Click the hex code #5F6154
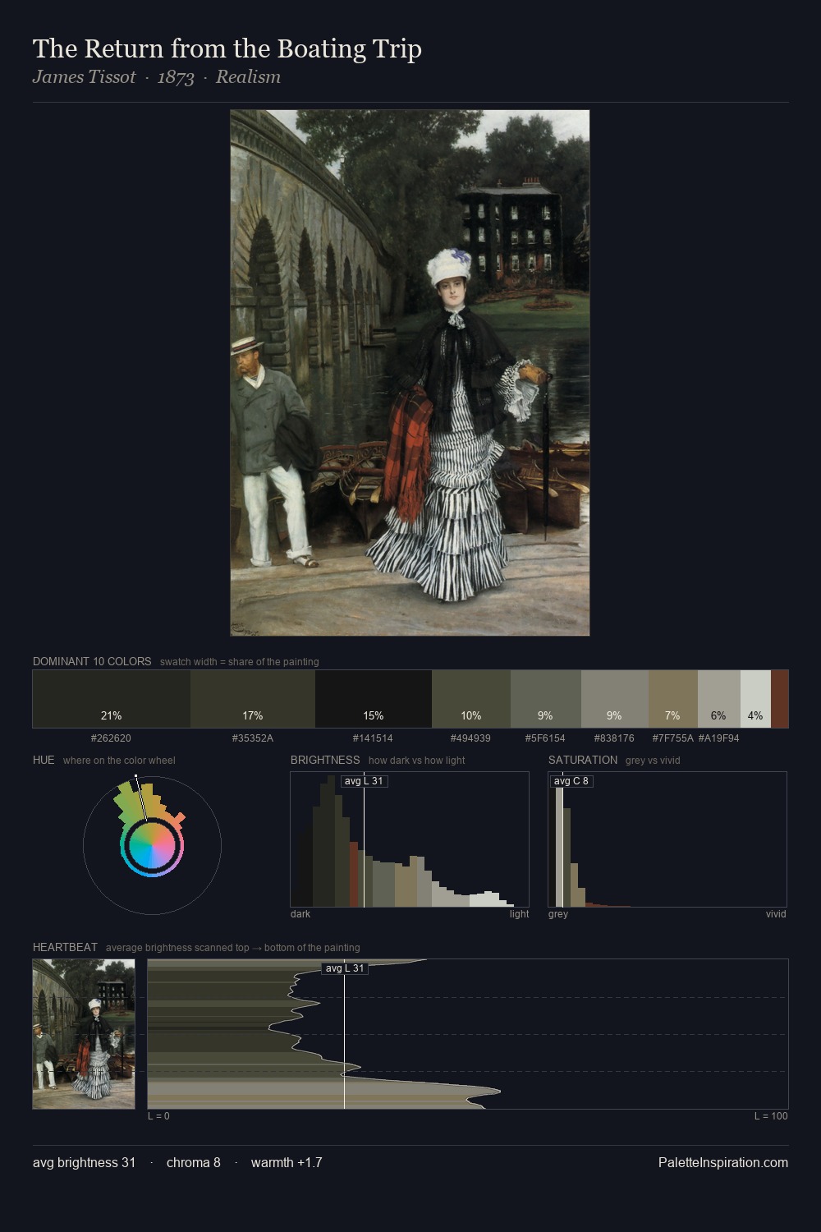The height and width of the screenshot is (1232, 821). (545, 738)
